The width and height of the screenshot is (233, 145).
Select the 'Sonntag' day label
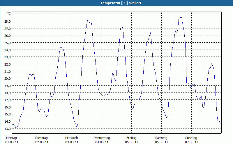pos(191,138)
